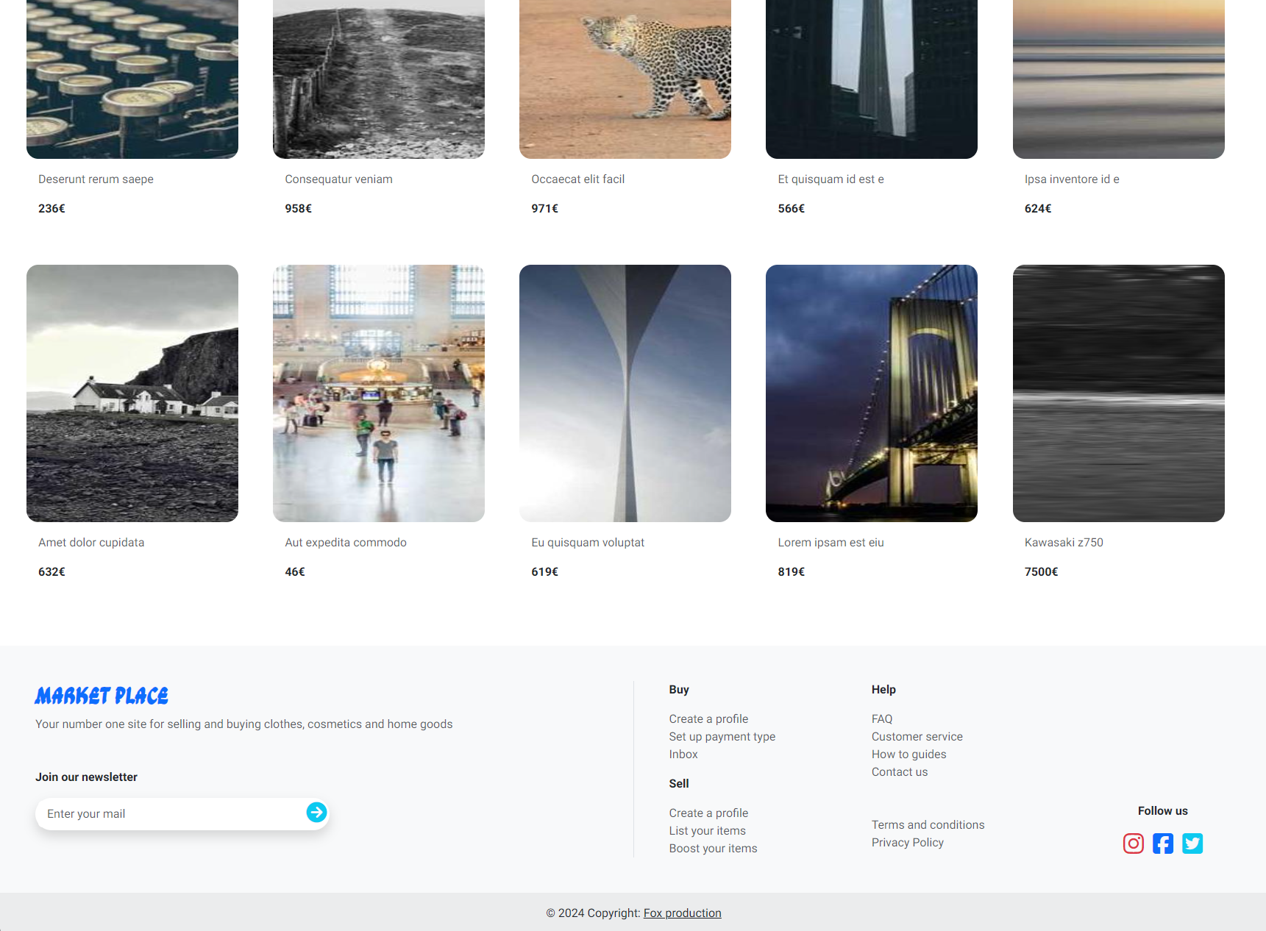Open the bridge image for Lorem ipsam est eiu
Screen dimensions: 1266x931
[x=871, y=393]
